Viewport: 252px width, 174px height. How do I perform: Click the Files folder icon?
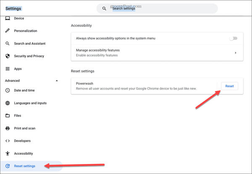(x=8, y=116)
